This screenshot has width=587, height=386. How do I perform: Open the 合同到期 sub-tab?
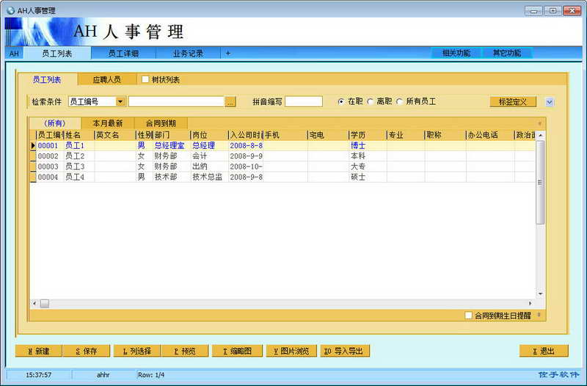click(161, 123)
